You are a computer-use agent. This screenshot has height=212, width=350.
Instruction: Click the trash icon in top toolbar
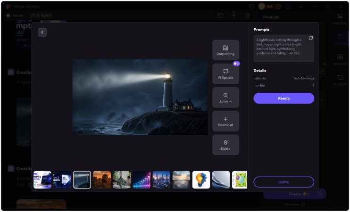[248, 16]
